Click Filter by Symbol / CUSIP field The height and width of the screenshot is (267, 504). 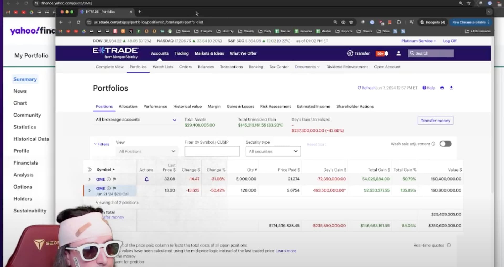[212, 151]
